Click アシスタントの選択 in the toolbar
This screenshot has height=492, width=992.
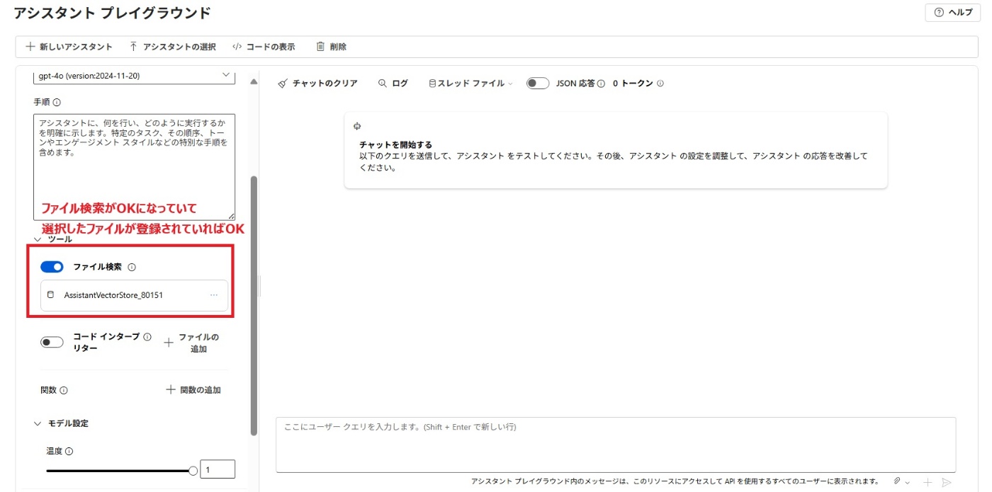click(172, 47)
